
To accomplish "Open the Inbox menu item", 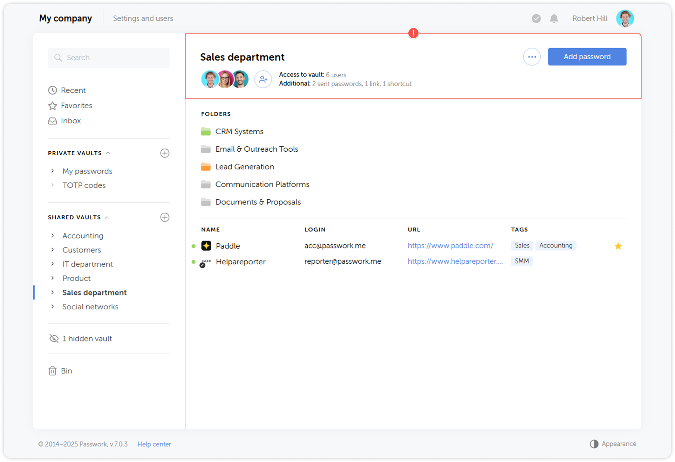I will (71, 121).
